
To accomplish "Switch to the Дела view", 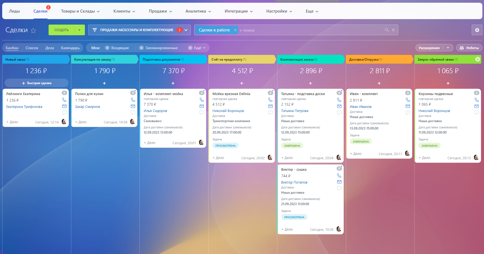I will [x=50, y=48].
